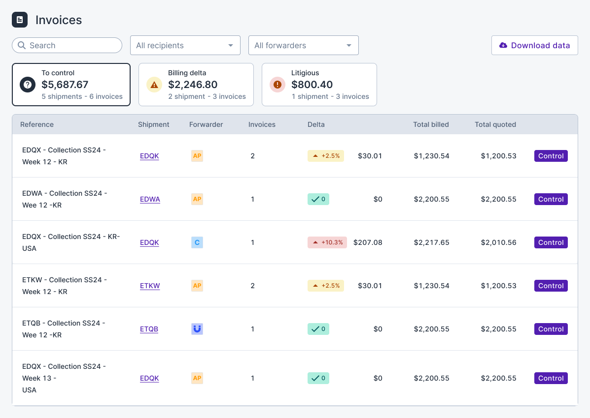Click the Litigious red exclamation icon
The height and width of the screenshot is (418, 590).
point(278,85)
